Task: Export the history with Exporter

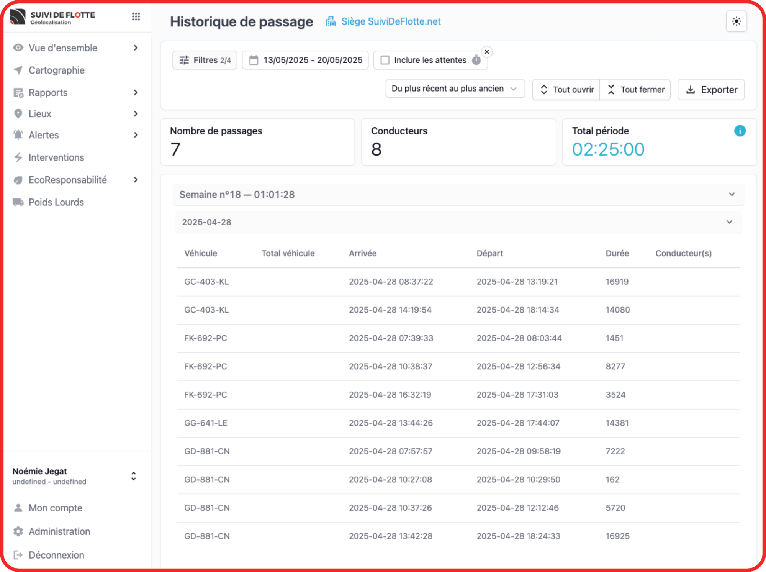Action: point(711,90)
